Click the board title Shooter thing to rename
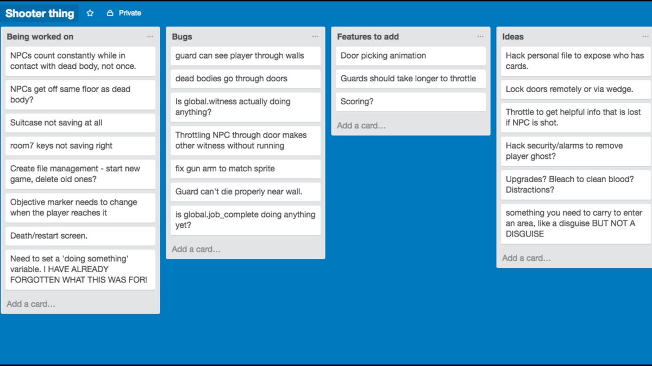The image size is (652, 366). click(40, 12)
